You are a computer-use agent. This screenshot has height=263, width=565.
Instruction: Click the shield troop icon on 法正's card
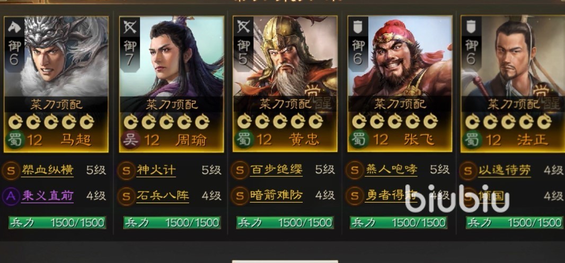[471, 27]
